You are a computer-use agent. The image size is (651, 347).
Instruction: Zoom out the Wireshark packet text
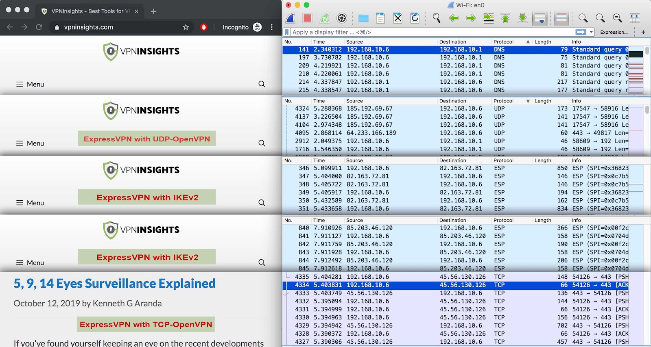point(600,18)
